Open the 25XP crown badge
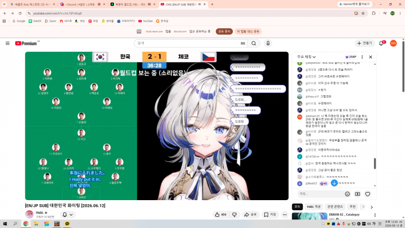Image resolution: width=405 pixels, height=228 pixels. pos(351,57)
